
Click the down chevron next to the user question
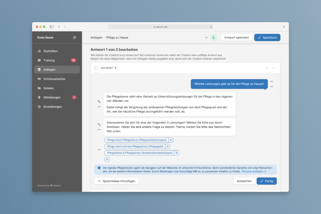click(272, 87)
